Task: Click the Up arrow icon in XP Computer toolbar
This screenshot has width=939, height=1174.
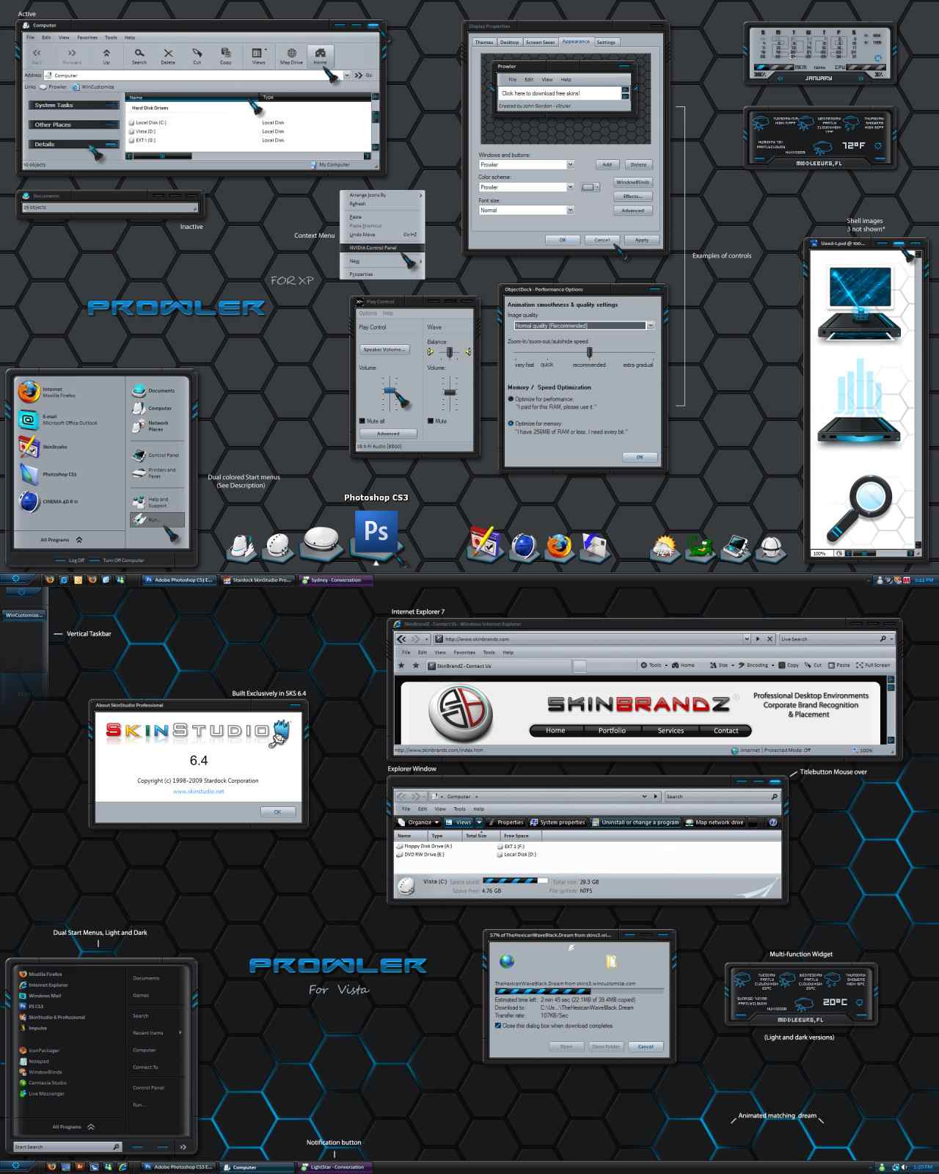Action: [106, 53]
